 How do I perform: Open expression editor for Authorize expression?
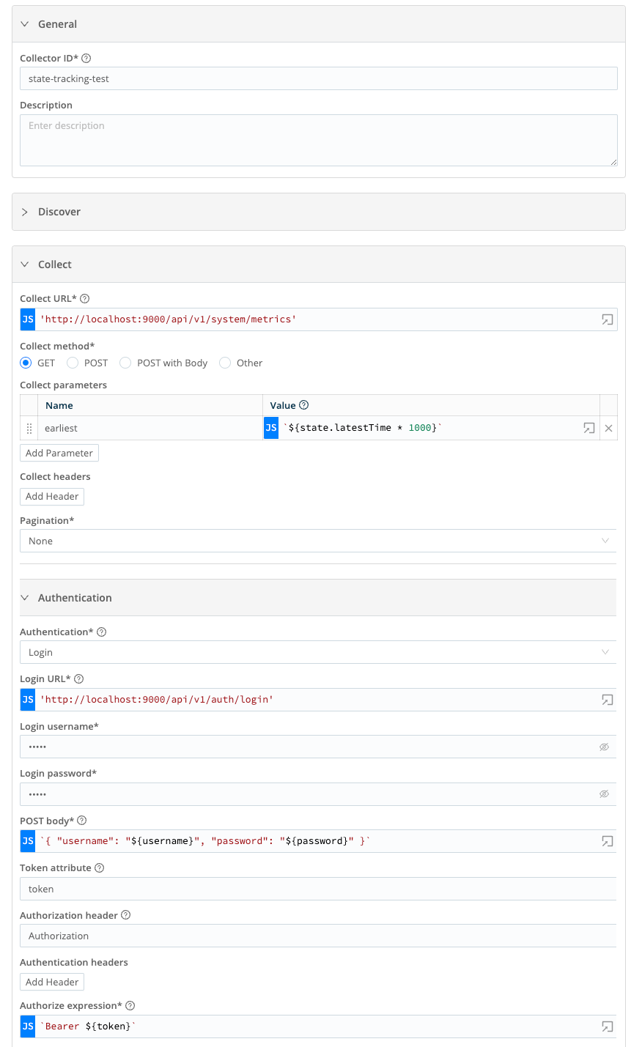pyautogui.click(x=607, y=1026)
